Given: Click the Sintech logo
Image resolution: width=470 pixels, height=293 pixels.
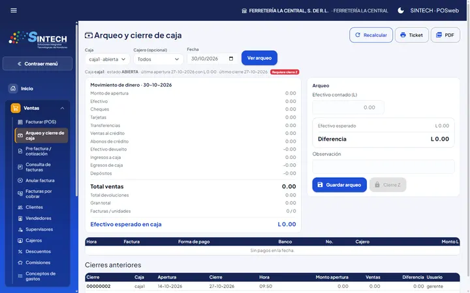Looking at the screenshot, I should click(38, 40).
